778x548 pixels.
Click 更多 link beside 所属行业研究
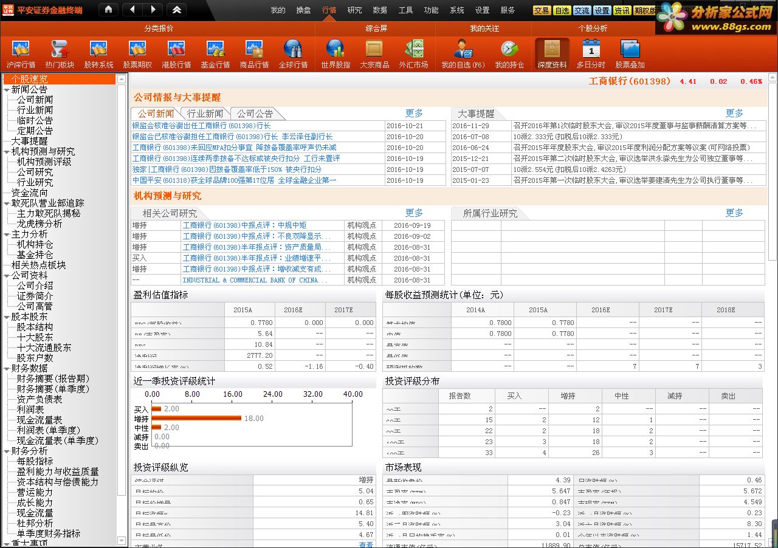point(734,213)
